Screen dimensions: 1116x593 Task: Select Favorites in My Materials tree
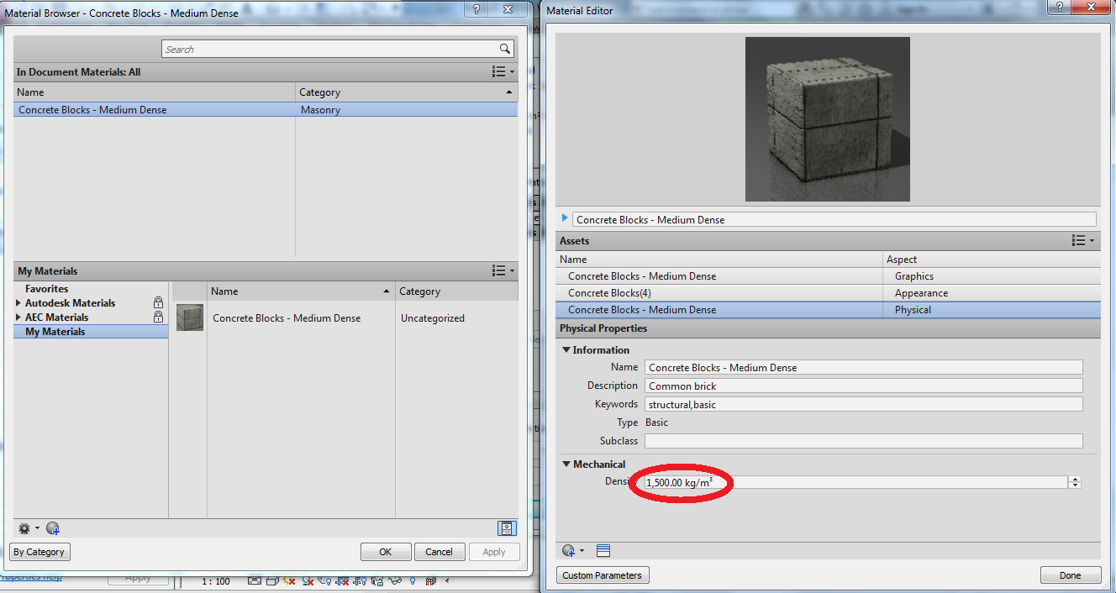[x=46, y=288]
